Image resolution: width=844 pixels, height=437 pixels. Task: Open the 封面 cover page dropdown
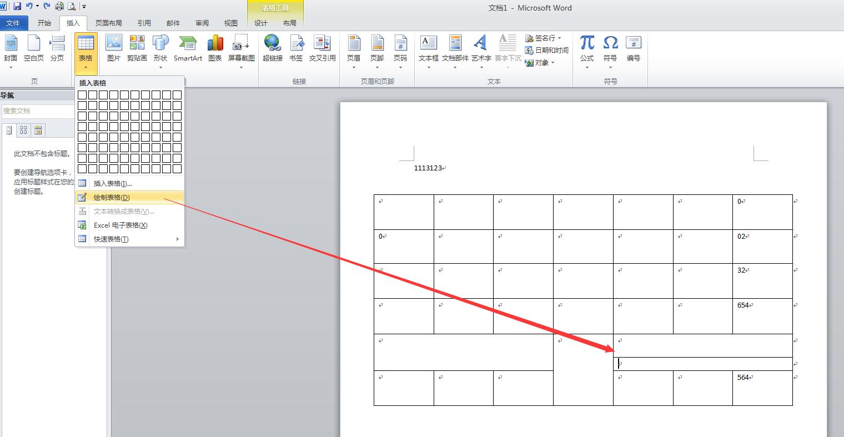(11, 52)
